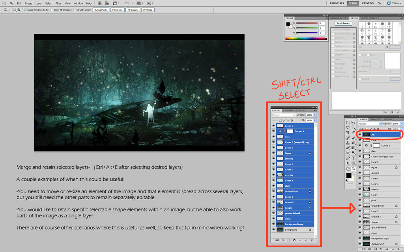
Task: Click the Fill Screen button
Action: (x=133, y=10)
